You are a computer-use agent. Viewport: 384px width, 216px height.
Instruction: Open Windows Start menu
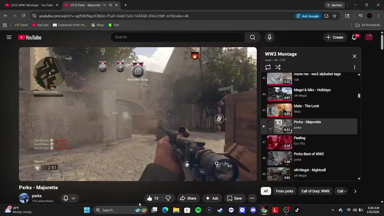point(87,210)
